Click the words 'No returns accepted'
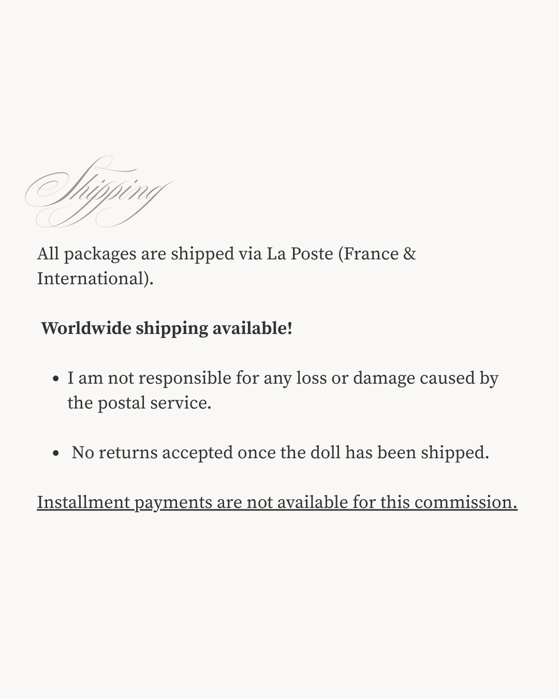This screenshot has width=559, height=699. tap(152, 453)
